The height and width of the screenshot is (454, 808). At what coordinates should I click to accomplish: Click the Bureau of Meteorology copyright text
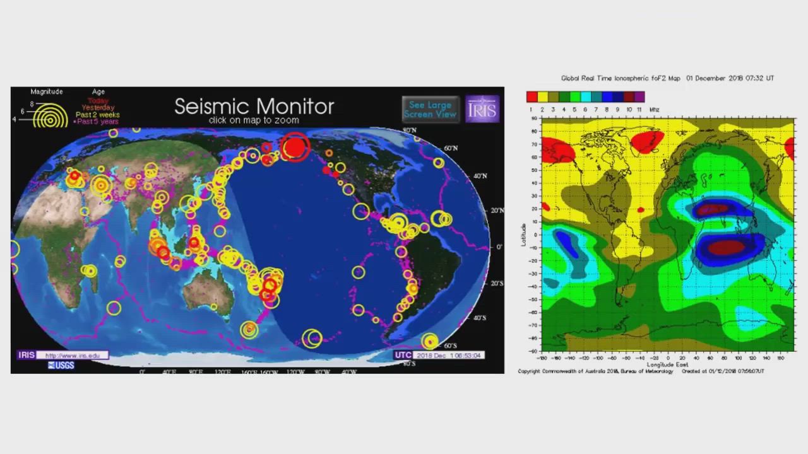(595, 371)
